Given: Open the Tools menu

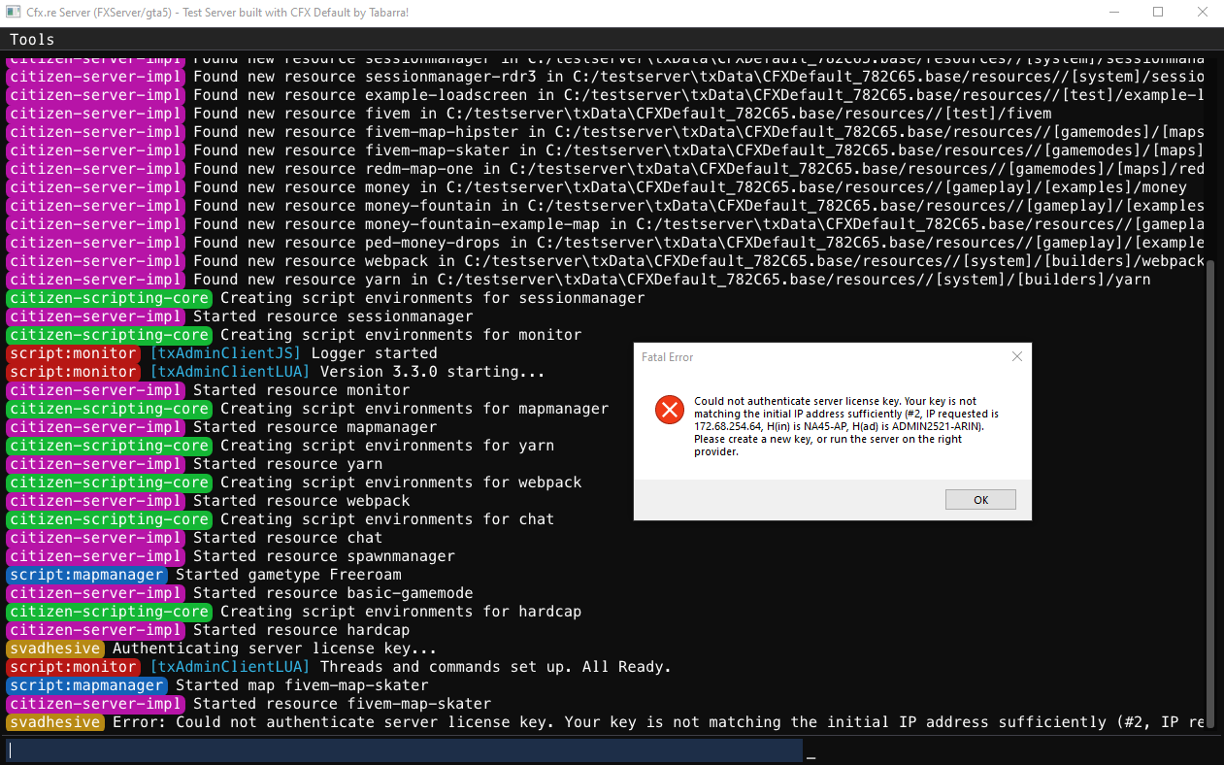Looking at the screenshot, I should point(32,40).
